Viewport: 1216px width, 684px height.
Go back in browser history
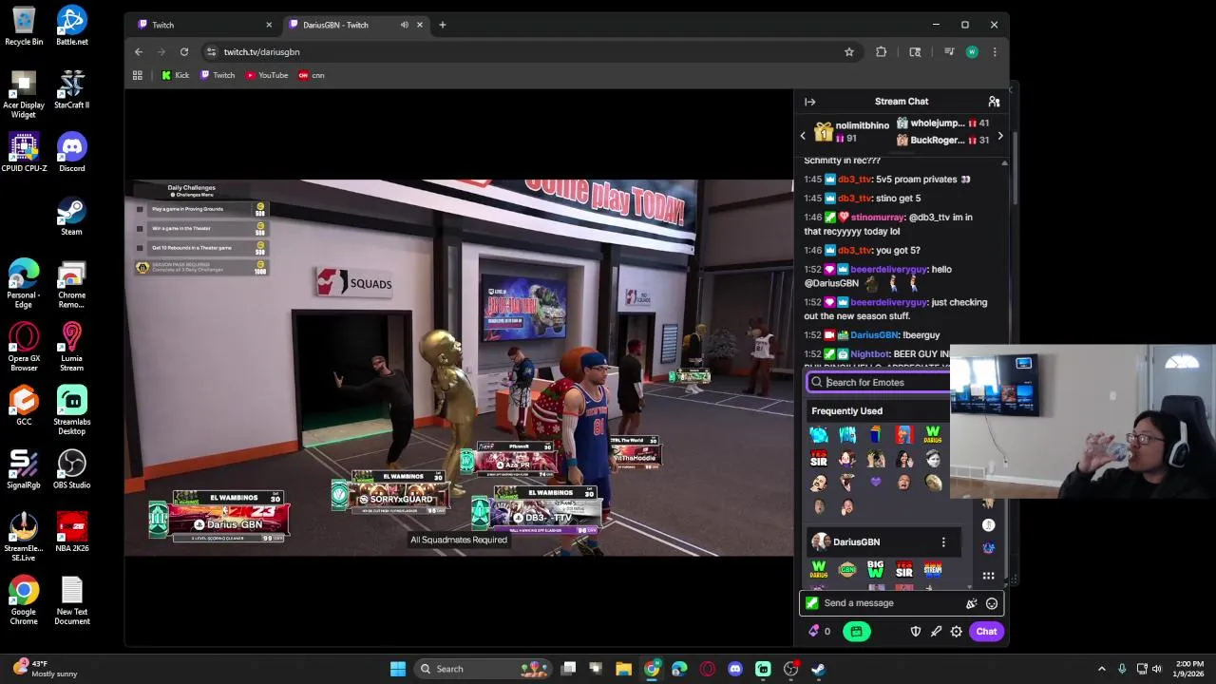click(139, 52)
